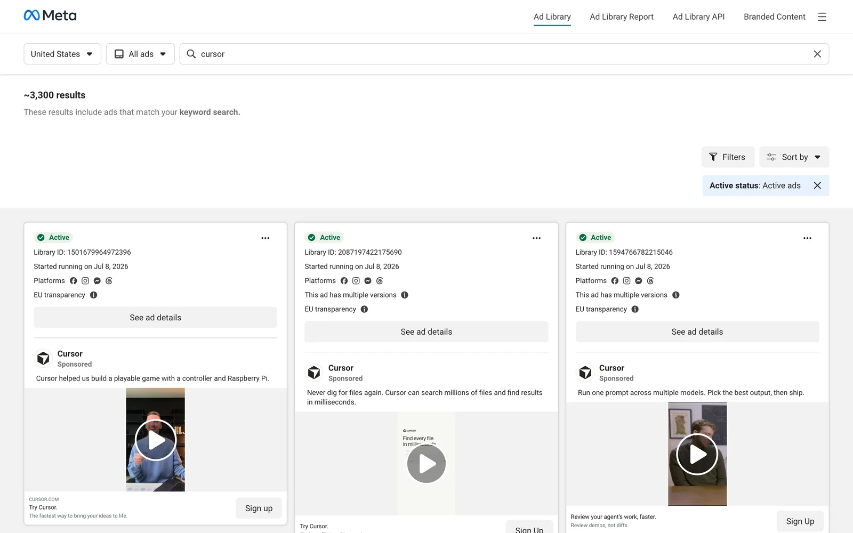See ad details for the file search ad
Image resolution: width=853 pixels, height=533 pixels.
[x=426, y=332]
